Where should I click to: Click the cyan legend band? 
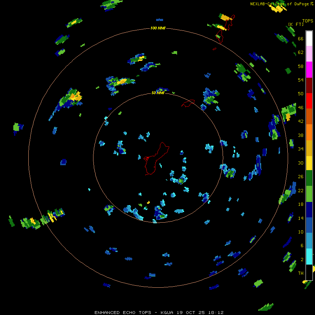tap(309, 257)
